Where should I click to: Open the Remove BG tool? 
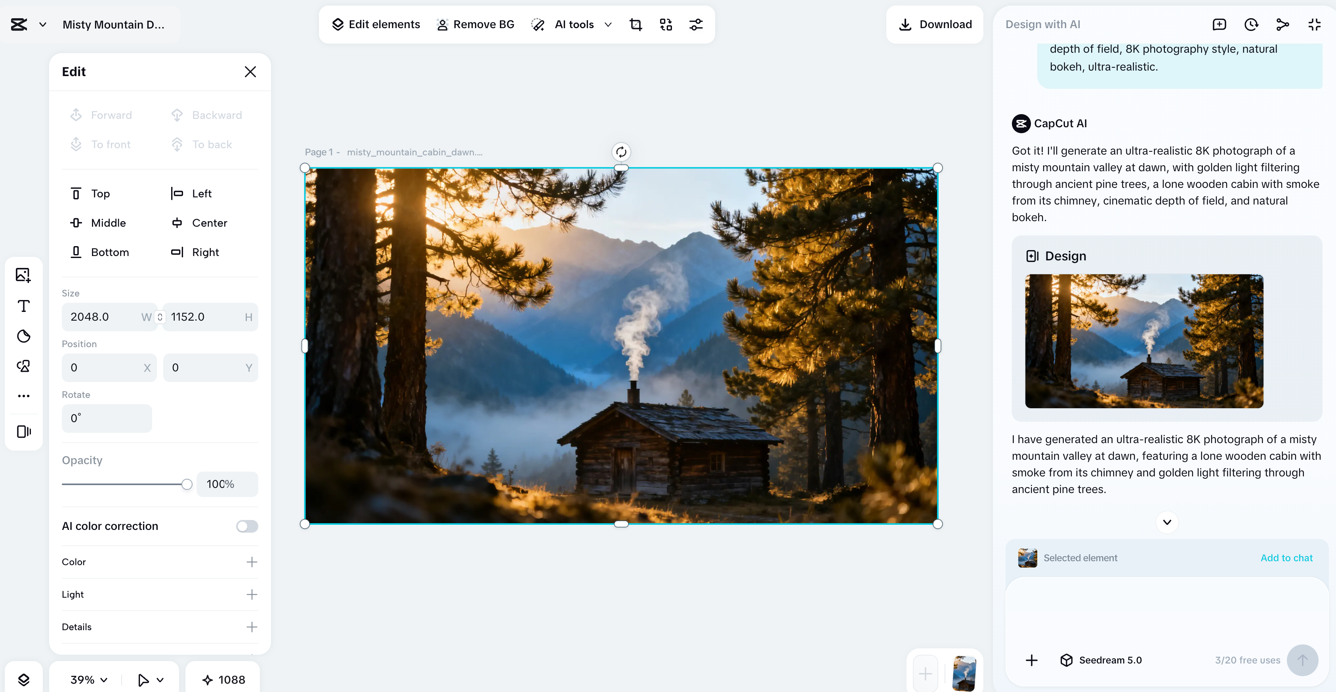[x=475, y=25]
